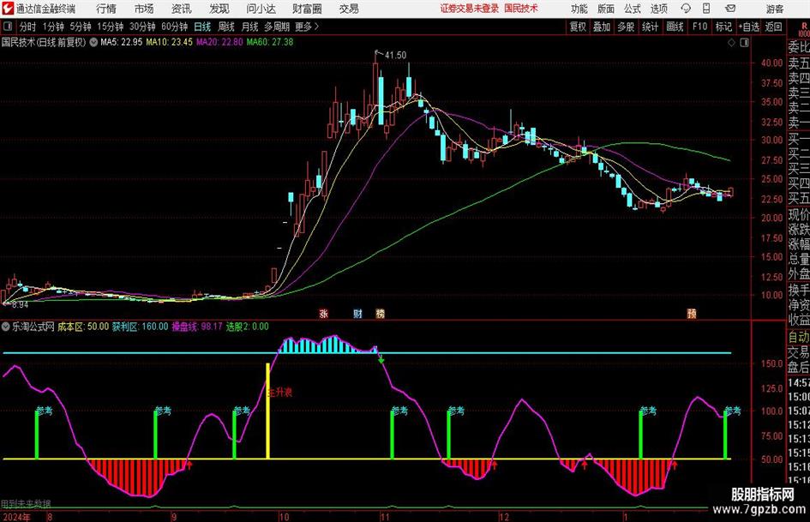The image size is (810, 522).
Task: Open the 功能 menu
Action: coord(579,9)
